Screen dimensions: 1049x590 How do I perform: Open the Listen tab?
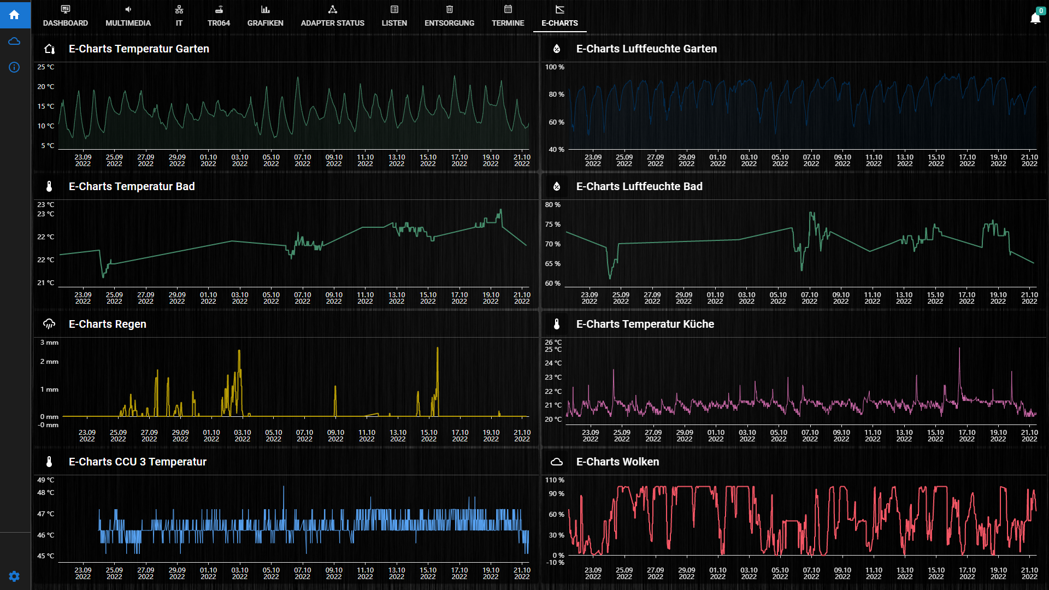394,16
